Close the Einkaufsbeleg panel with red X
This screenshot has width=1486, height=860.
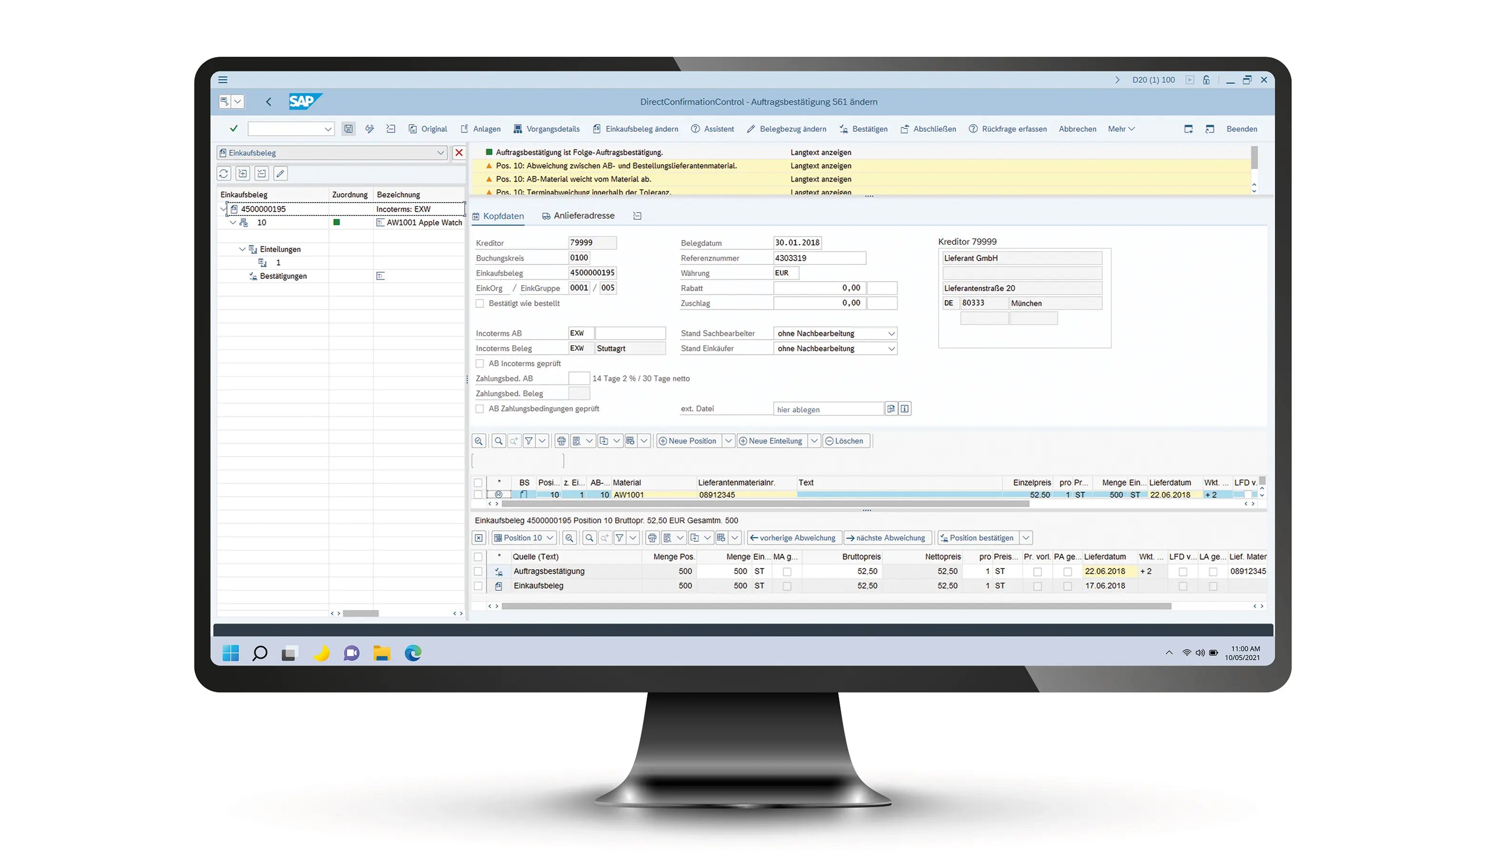(459, 153)
